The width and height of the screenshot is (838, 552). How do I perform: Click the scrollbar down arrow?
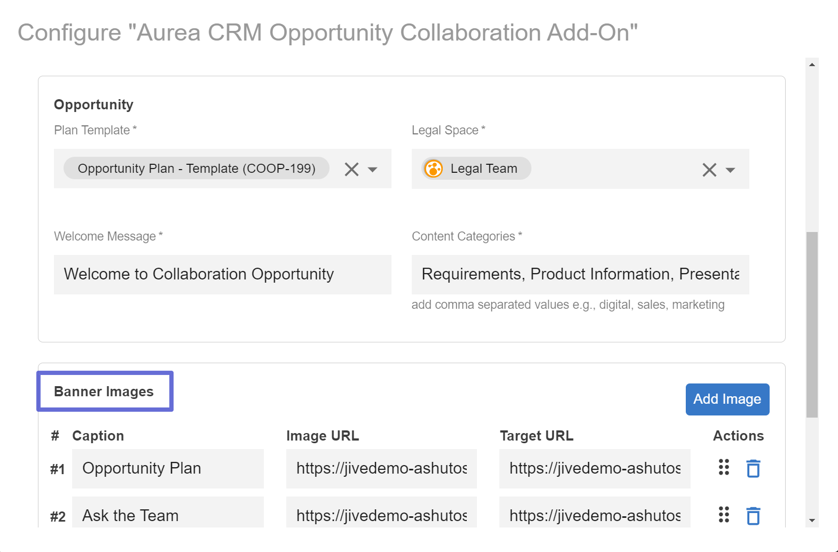(x=812, y=521)
